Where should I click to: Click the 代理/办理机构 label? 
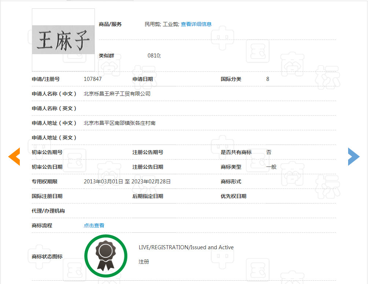point(48,211)
